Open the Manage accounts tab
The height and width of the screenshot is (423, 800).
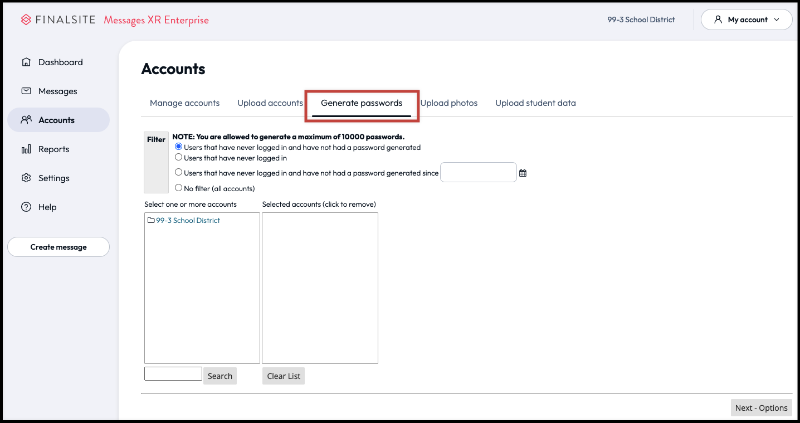184,103
